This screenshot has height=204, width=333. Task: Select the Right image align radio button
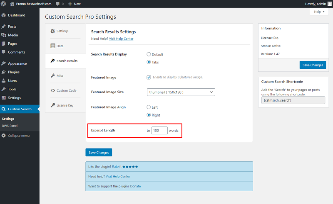[x=149, y=115]
